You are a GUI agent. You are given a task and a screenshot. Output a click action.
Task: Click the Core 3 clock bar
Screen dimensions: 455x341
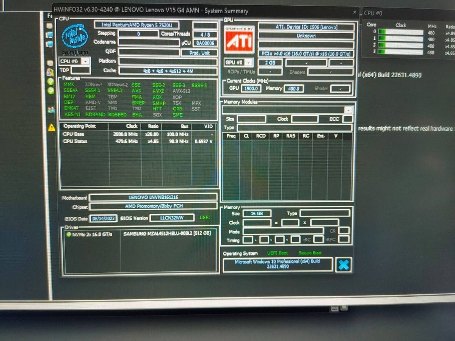pyautogui.click(x=400, y=52)
